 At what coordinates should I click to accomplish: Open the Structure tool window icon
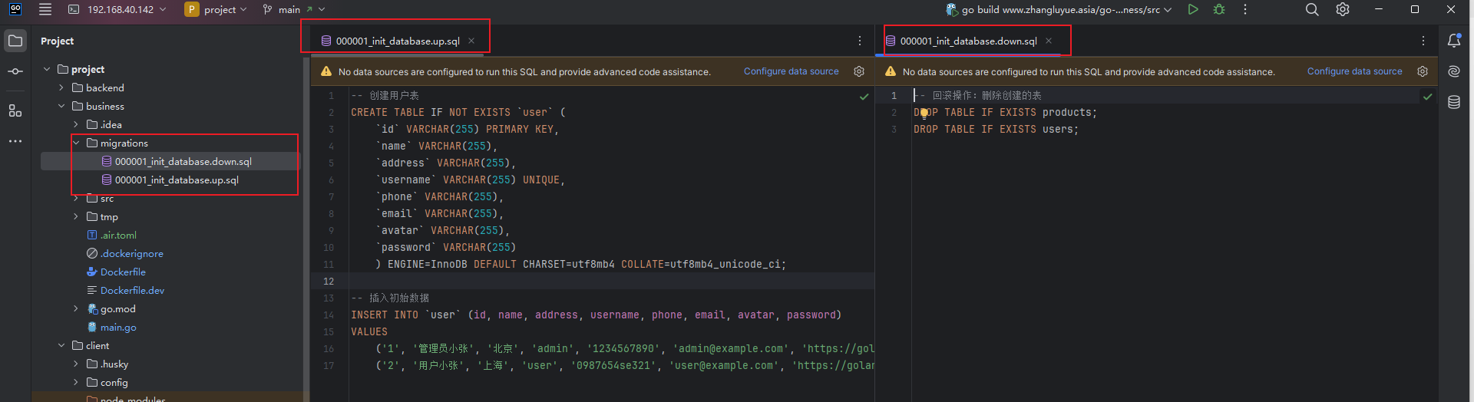pyautogui.click(x=15, y=110)
